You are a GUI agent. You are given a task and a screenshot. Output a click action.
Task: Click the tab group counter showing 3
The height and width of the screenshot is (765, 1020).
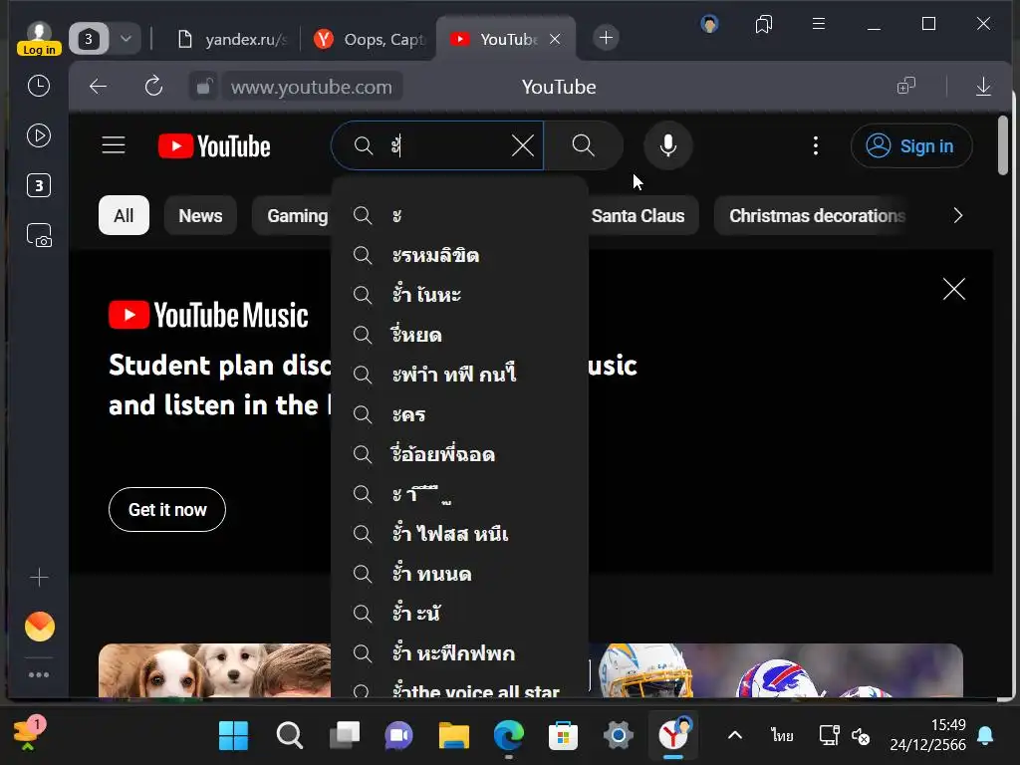[x=89, y=39]
